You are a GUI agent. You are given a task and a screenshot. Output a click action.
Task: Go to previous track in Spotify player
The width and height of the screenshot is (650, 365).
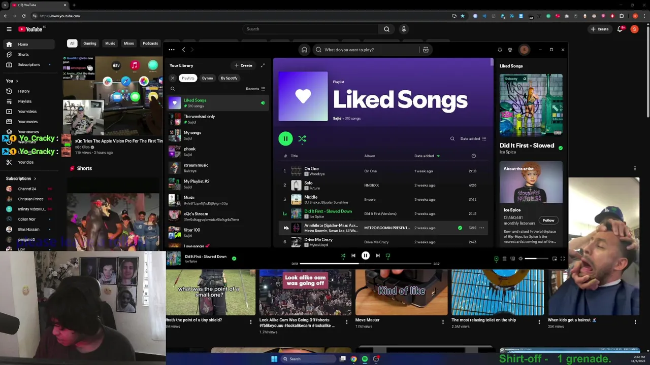pos(353,256)
